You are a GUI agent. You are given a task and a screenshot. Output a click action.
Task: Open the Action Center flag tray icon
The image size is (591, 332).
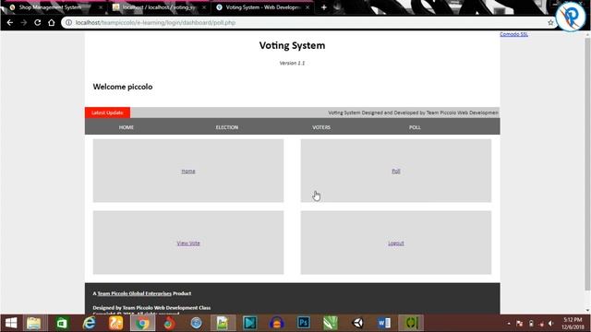click(x=520, y=324)
